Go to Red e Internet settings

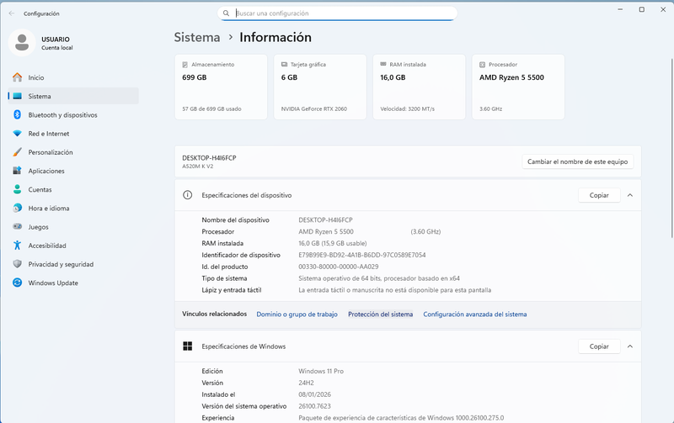pyautogui.click(x=73, y=134)
